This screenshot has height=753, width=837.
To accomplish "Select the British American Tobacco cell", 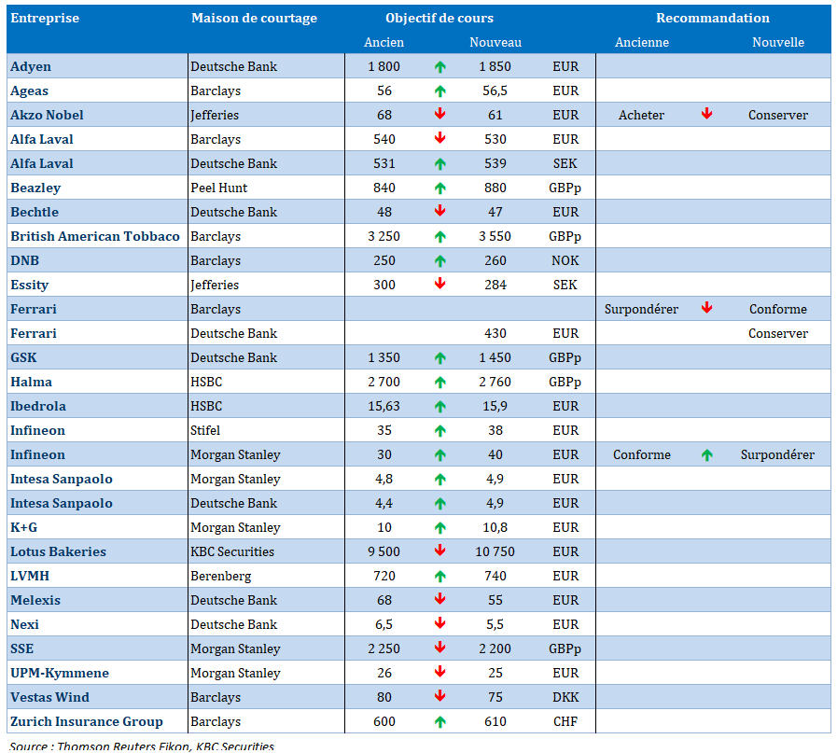I will (x=95, y=236).
